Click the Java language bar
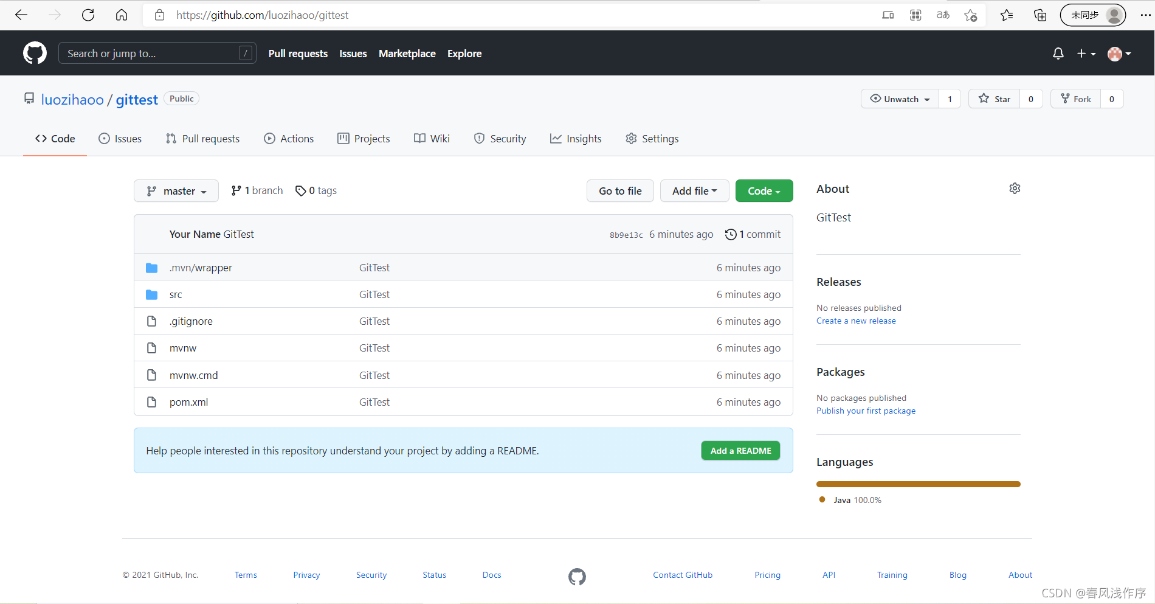Image resolution: width=1155 pixels, height=604 pixels. coord(919,484)
